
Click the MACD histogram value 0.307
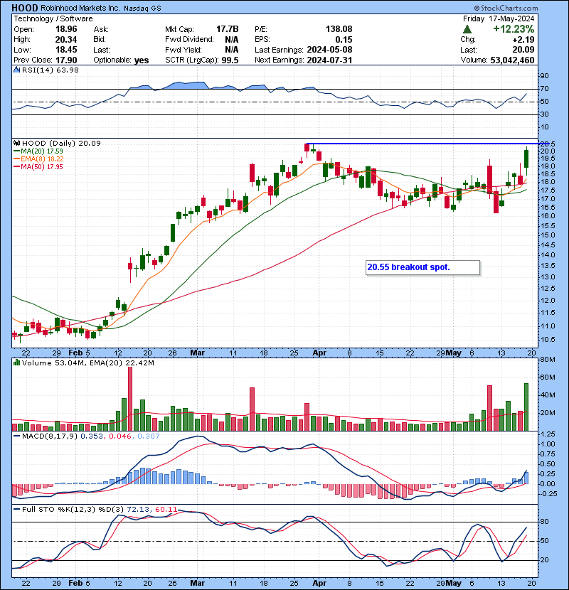[149, 436]
